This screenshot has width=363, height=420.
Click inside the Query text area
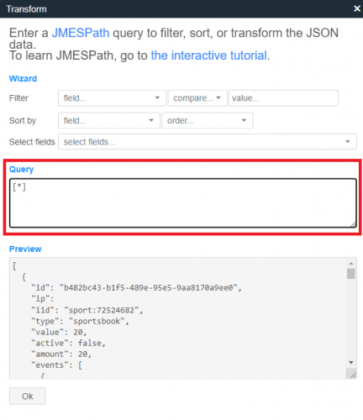tap(183, 203)
